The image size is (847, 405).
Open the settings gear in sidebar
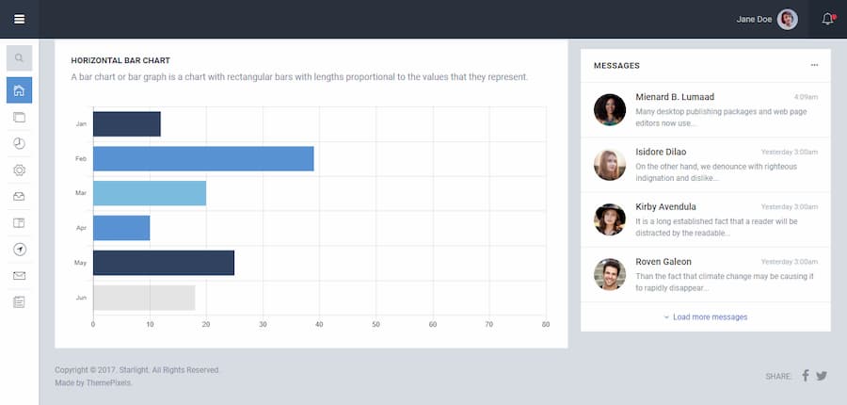(19, 170)
